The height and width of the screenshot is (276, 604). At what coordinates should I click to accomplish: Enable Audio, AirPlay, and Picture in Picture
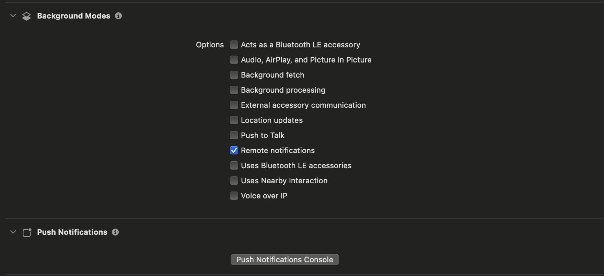[234, 60]
